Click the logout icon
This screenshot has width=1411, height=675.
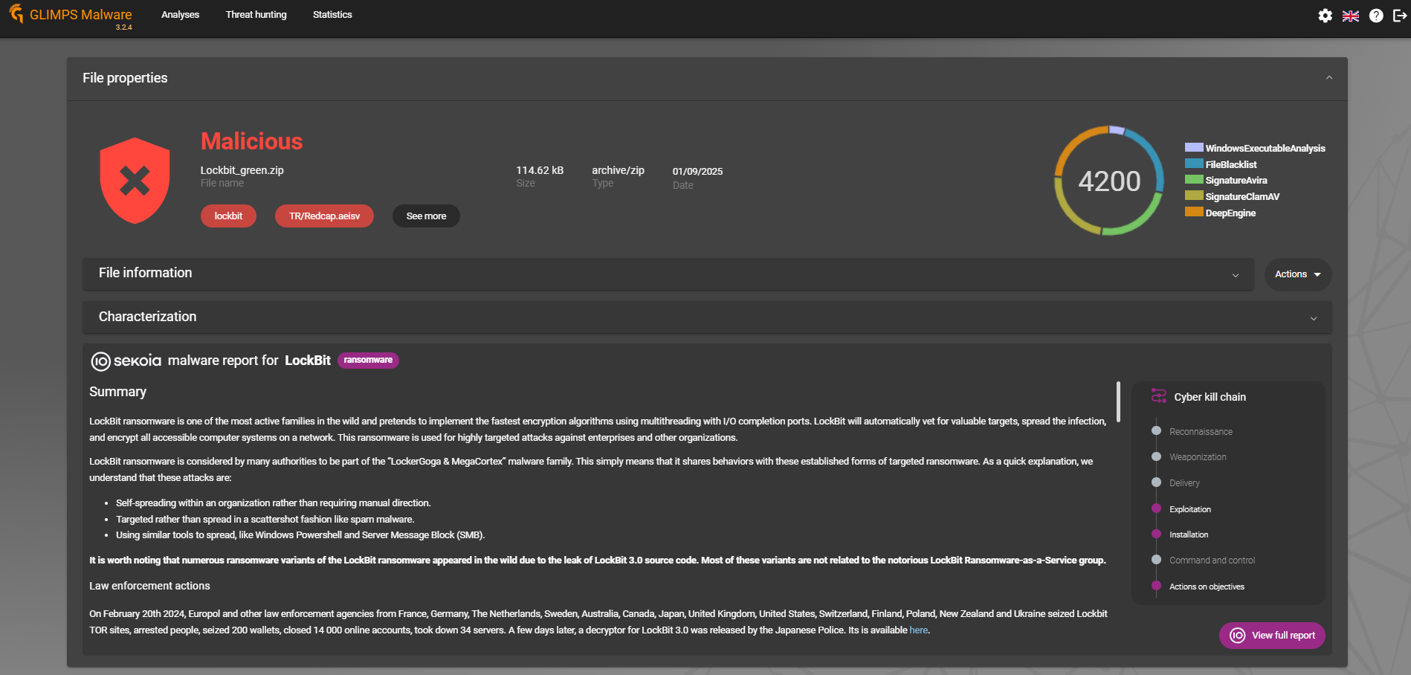tap(1400, 16)
